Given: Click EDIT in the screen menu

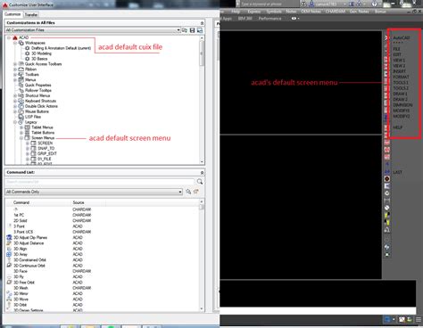Looking at the screenshot, I should 397,54.
